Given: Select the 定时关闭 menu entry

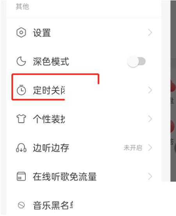Looking at the screenshot, I should pyautogui.click(x=84, y=90).
